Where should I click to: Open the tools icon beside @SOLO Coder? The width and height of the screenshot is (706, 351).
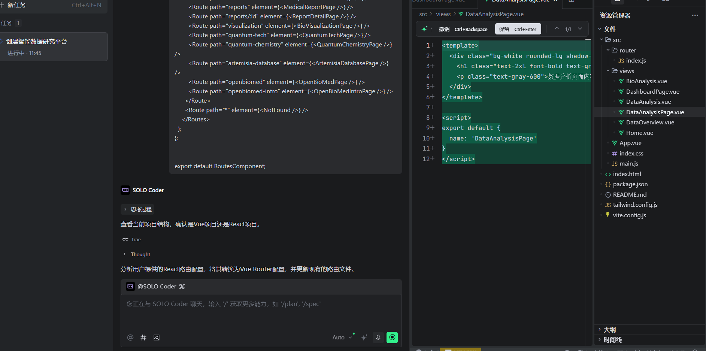click(x=182, y=287)
